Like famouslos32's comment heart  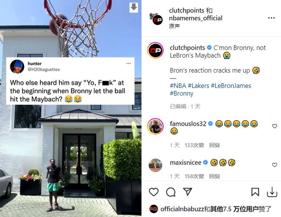(275, 126)
